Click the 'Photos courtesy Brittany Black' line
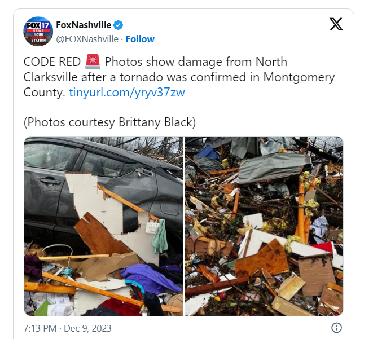The width and height of the screenshot is (373, 339). 109,122
